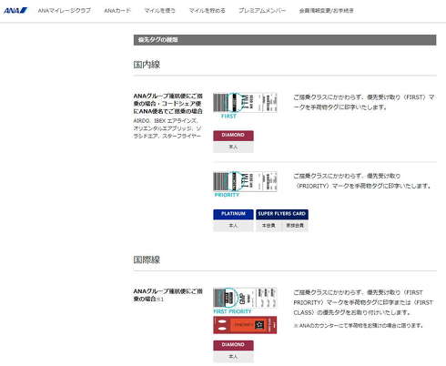
Task: Click the teal PRIORITY label under the tag
Action: tap(227, 195)
